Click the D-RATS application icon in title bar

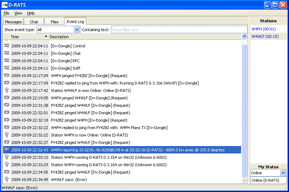[5, 5]
